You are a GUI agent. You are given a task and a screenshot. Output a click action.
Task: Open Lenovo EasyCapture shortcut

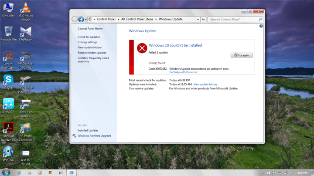point(8,61)
